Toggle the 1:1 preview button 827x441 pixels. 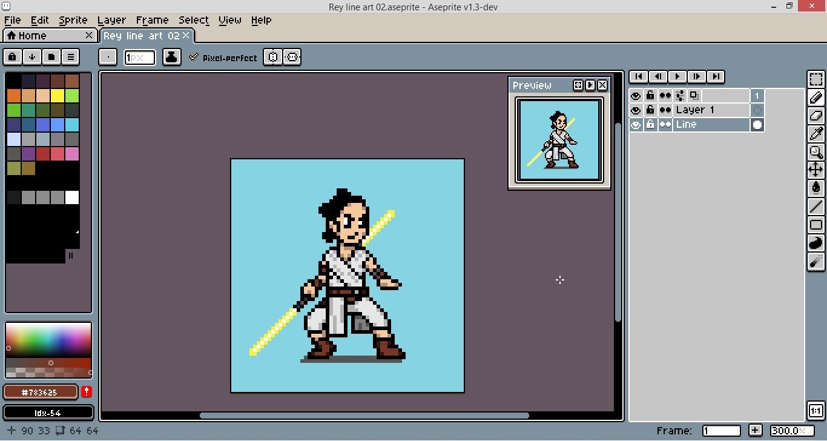(x=815, y=410)
